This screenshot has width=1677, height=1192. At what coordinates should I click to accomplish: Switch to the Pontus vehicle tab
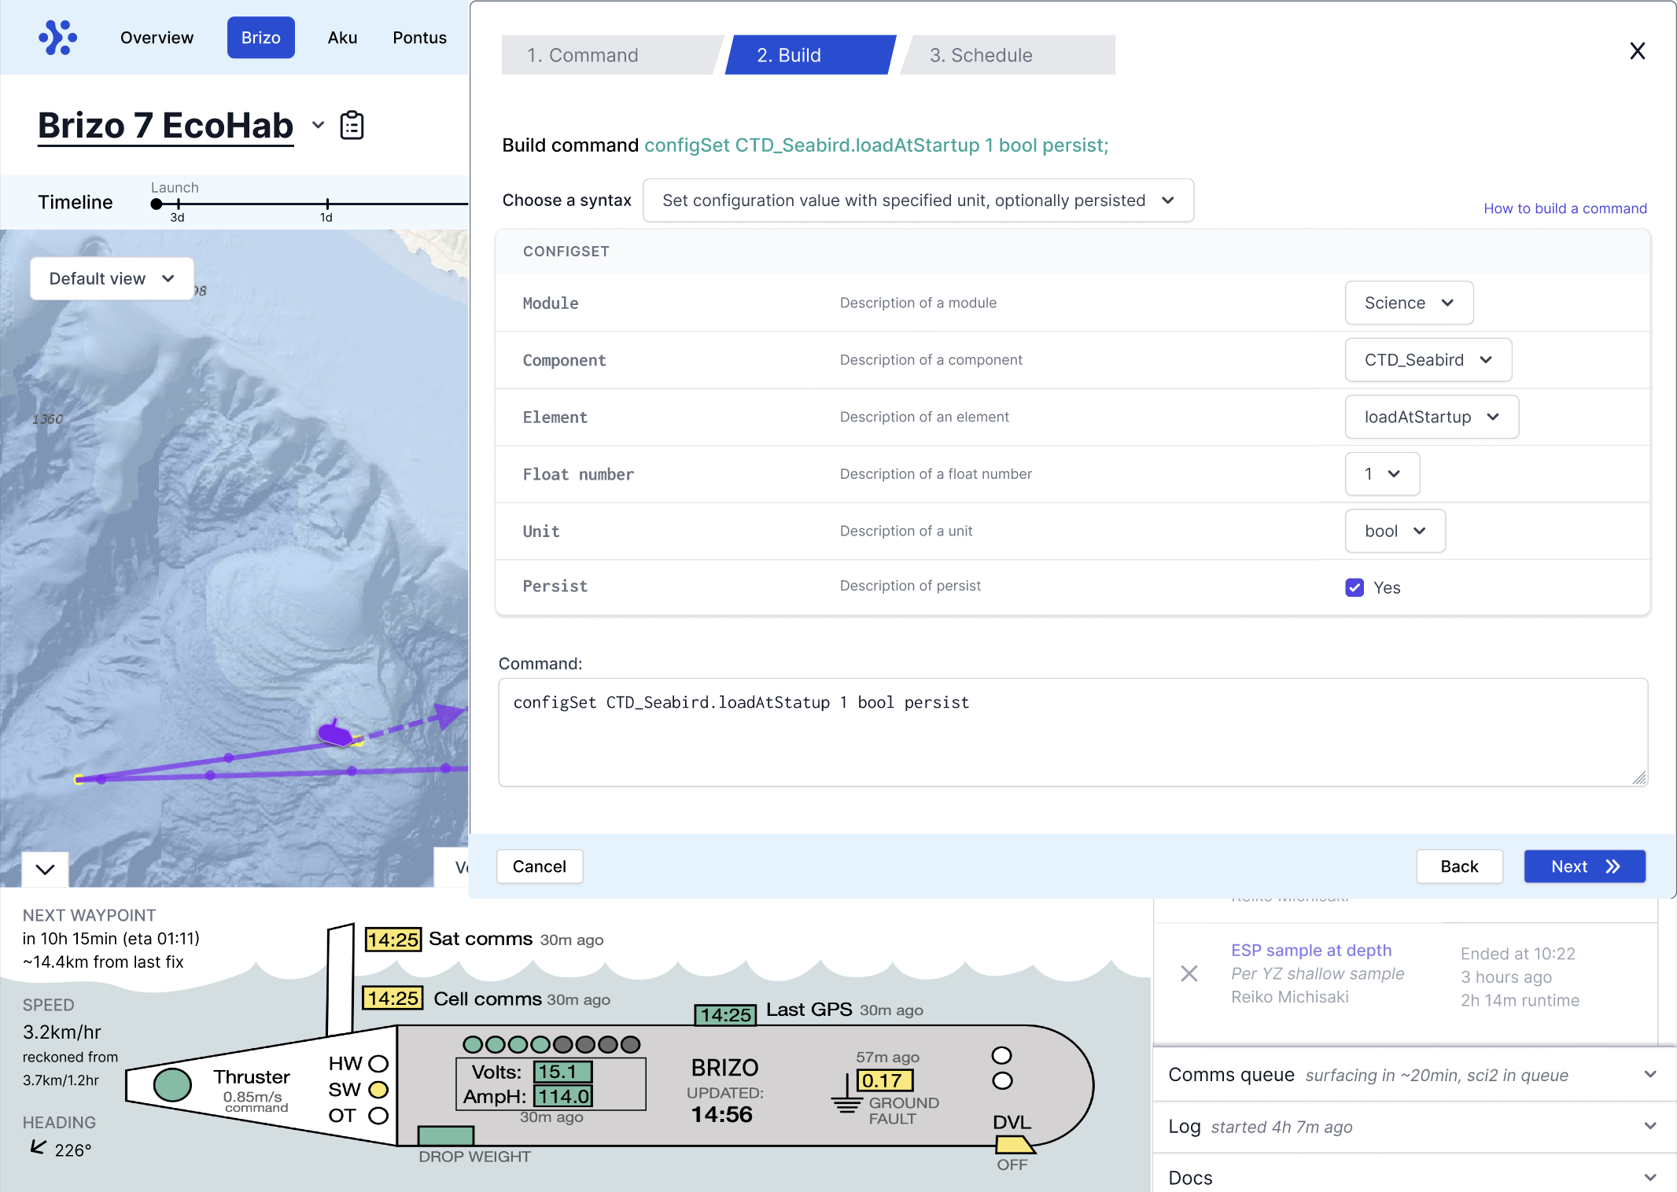pos(419,38)
